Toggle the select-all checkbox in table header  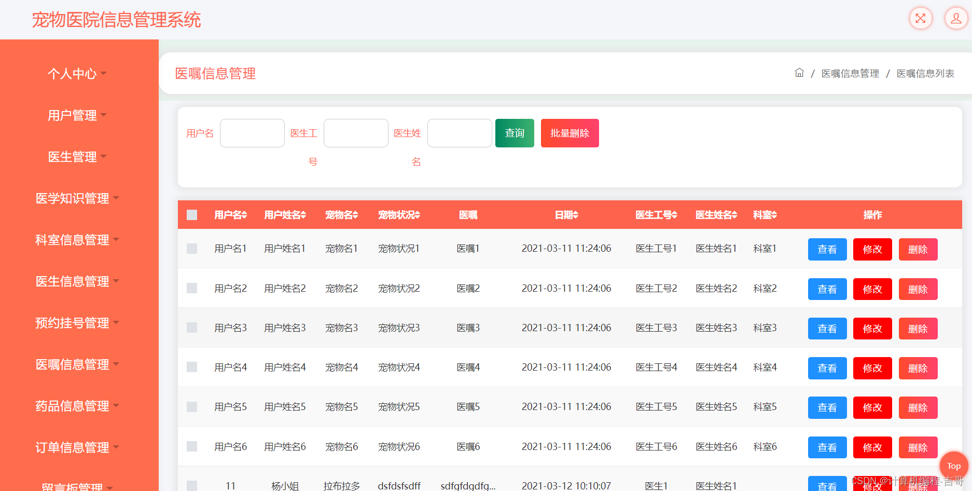pos(192,215)
